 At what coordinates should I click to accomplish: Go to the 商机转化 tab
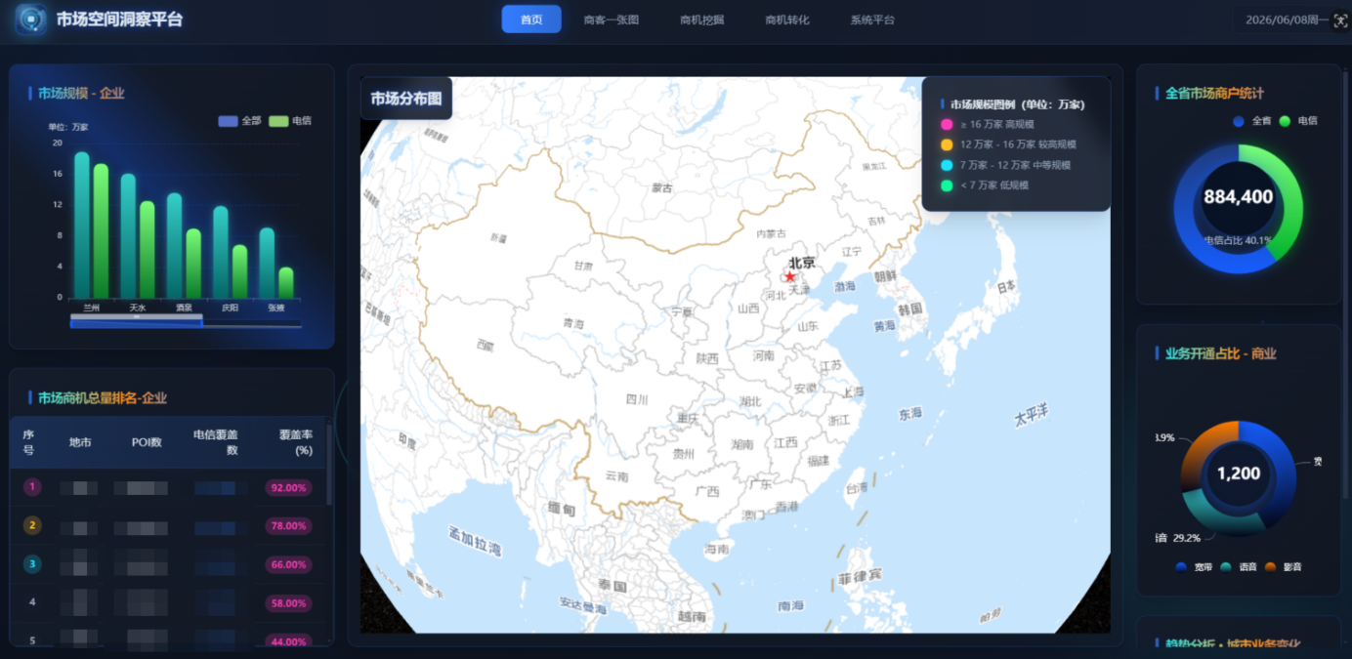787,20
